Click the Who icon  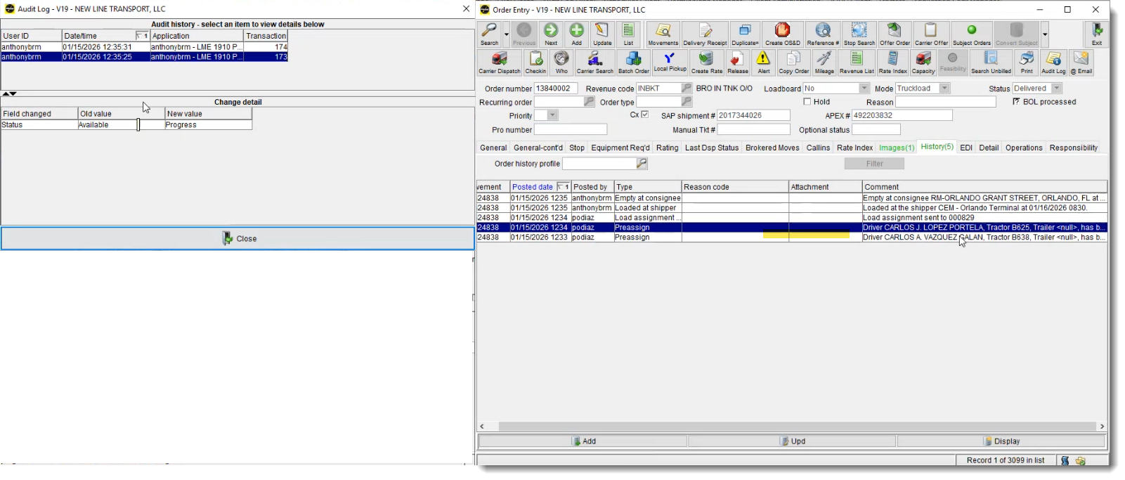tap(561, 62)
